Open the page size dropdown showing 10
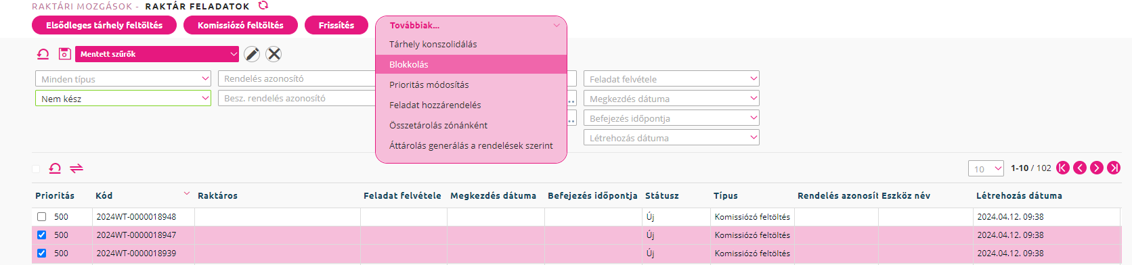 pyautogui.click(x=986, y=168)
